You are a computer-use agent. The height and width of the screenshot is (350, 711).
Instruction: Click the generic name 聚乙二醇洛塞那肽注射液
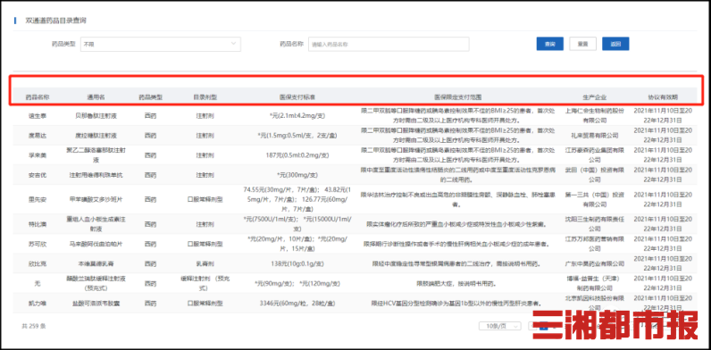[96, 155]
